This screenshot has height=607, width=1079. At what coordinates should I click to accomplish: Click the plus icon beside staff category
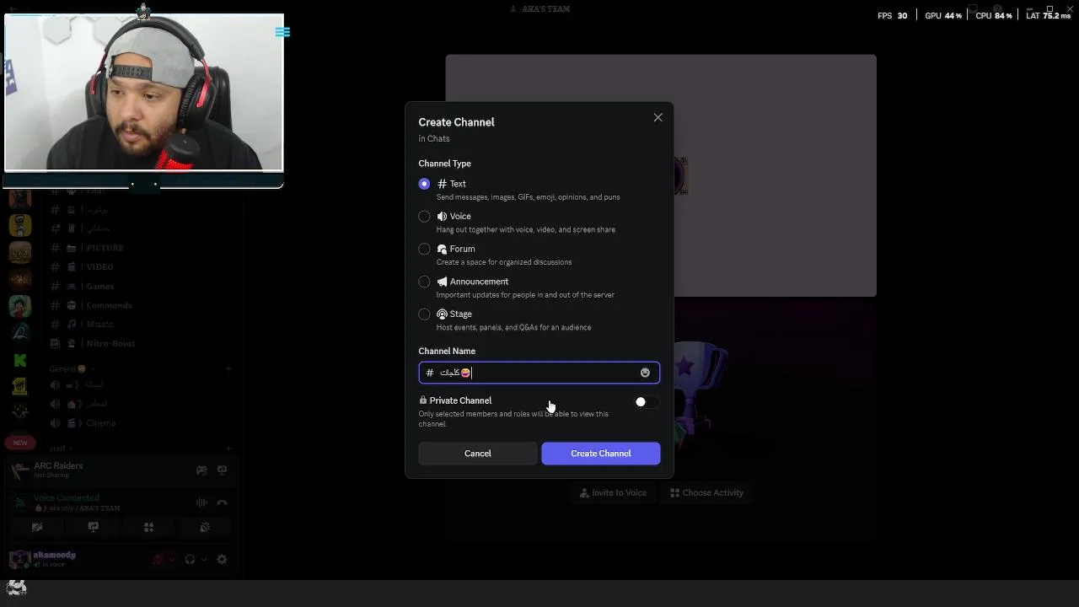228,449
